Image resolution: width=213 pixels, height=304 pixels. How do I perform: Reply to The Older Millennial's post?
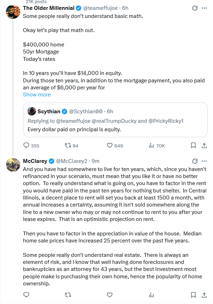pos(27,145)
